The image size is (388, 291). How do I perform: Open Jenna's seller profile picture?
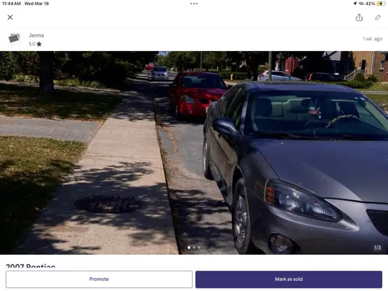point(13,39)
